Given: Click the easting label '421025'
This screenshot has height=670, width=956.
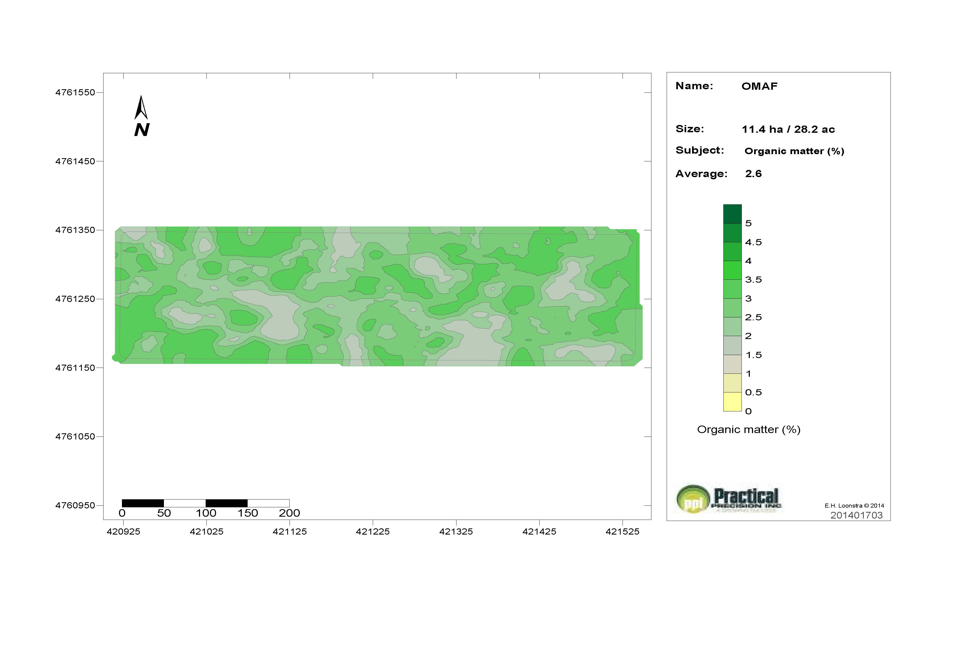Looking at the screenshot, I should point(206,532).
